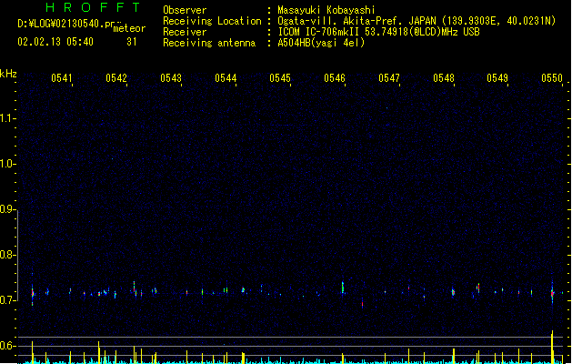This screenshot has width=572, height=364.
Task: Click the Receiving antenna label
Action: point(209,43)
